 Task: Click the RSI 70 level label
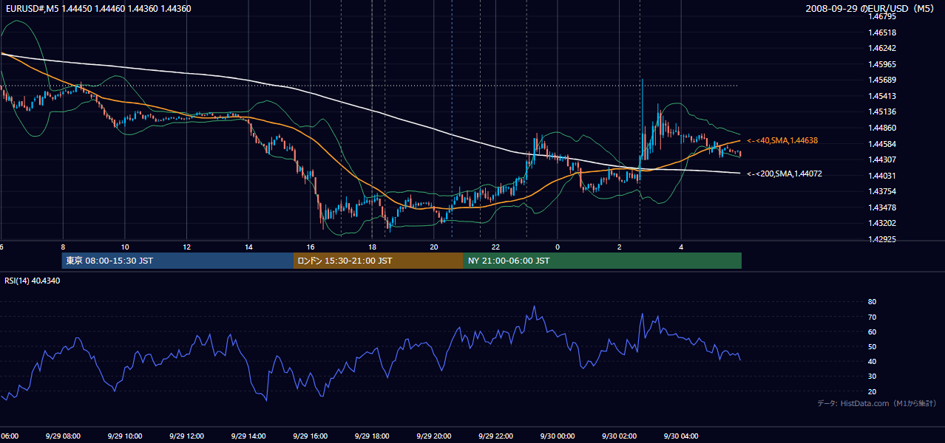click(872, 317)
